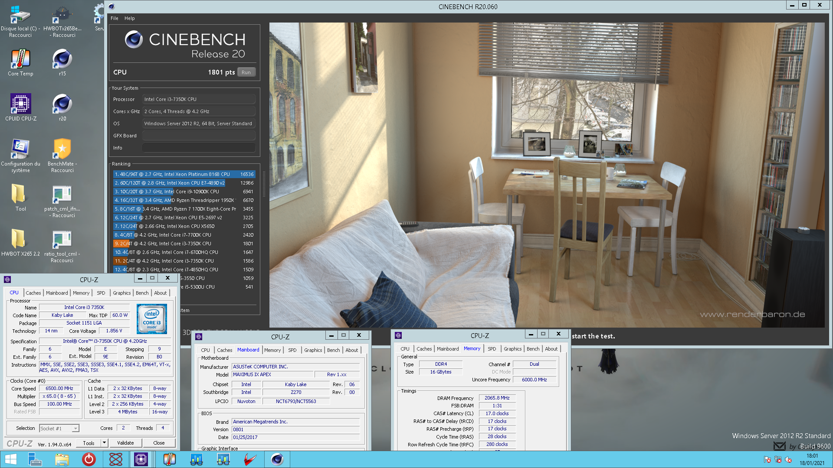
Task: Switch to Bench tab in left CPU-Z window
Action: 142,293
